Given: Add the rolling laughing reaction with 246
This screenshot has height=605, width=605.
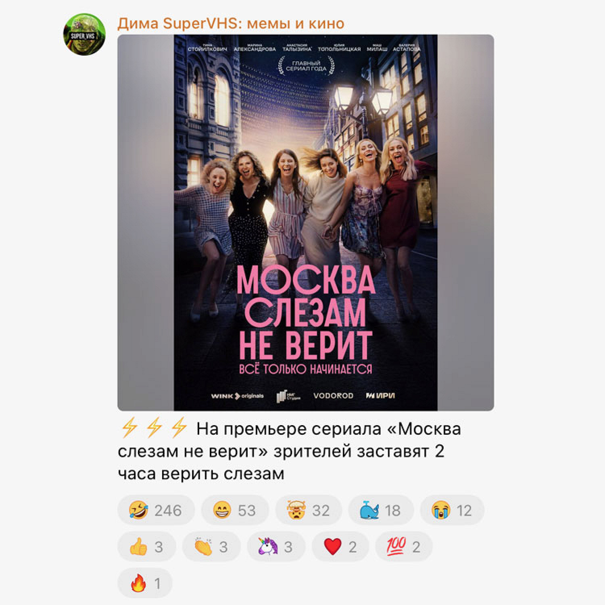Looking at the screenshot, I should [x=156, y=510].
